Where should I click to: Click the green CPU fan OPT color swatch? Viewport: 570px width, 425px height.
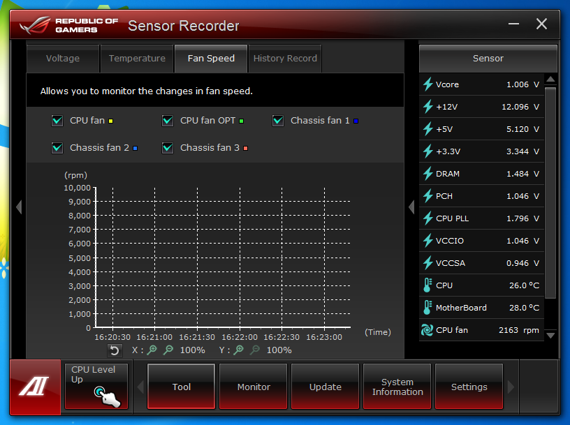click(x=241, y=121)
